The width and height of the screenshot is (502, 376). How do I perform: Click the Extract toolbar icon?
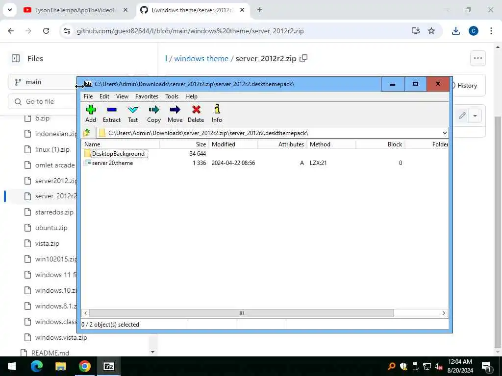tap(112, 114)
